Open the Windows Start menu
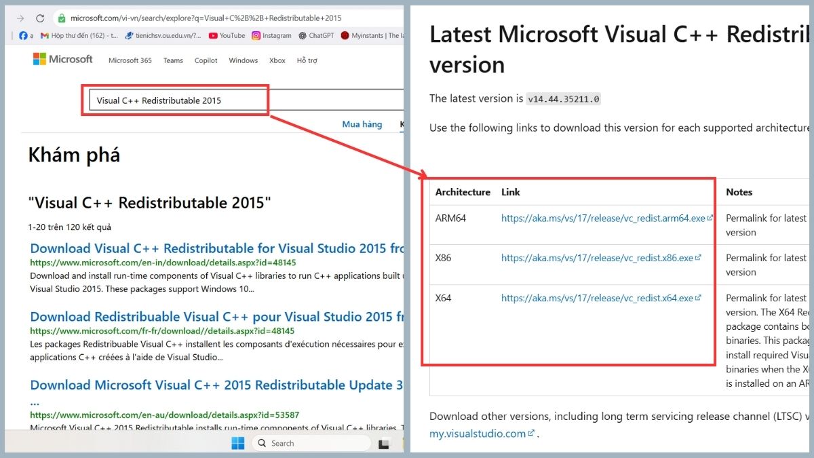 tap(237, 443)
